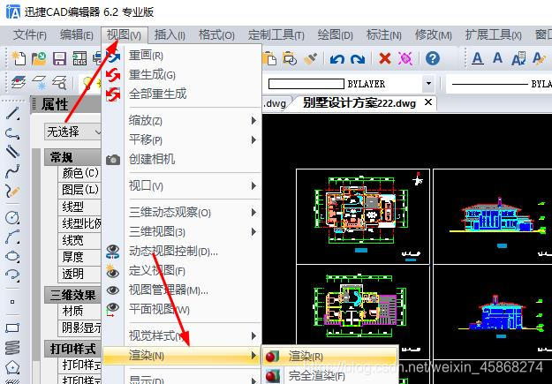552x384 pixels.
Task: Click the Match properties brush icon
Action: [x=310, y=59]
